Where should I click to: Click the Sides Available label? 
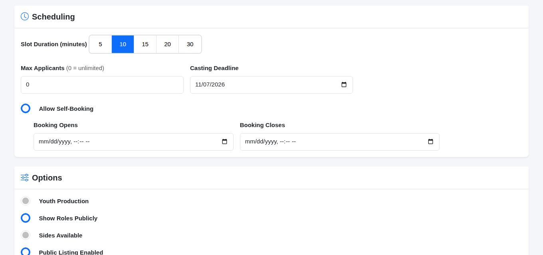coord(61,235)
